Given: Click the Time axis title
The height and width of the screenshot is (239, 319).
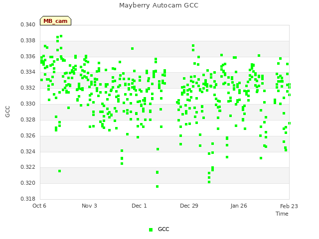Looking at the screenshot, I should pyautogui.click(x=282, y=214).
